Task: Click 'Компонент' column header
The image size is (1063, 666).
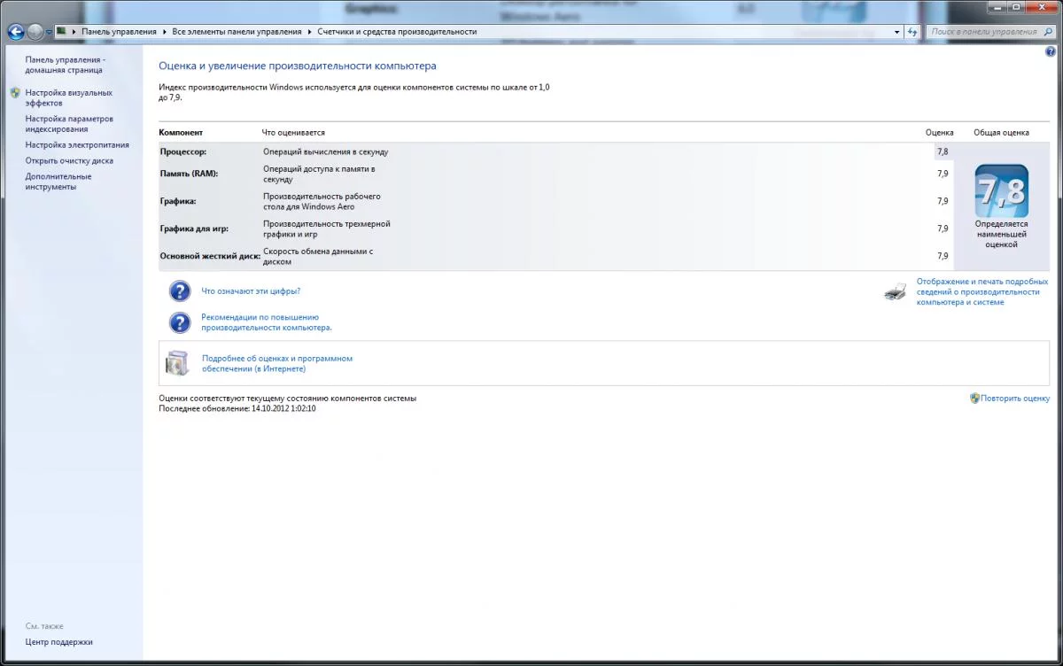Action: click(182, 132)
